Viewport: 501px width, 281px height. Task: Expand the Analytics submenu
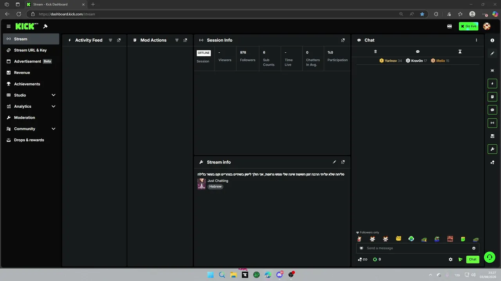[31, 107]
